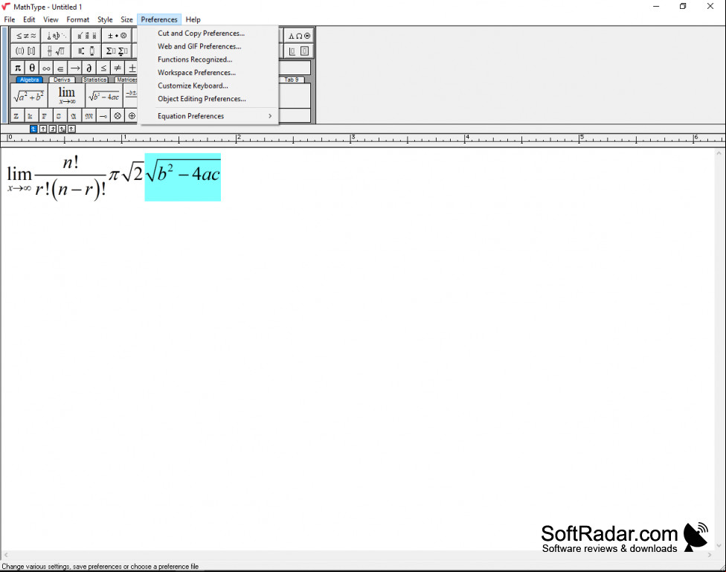Open the spaces and ellipses palette
Viewport: 726px width, 572px height.
pyautogui.click(x=56, y=36)
